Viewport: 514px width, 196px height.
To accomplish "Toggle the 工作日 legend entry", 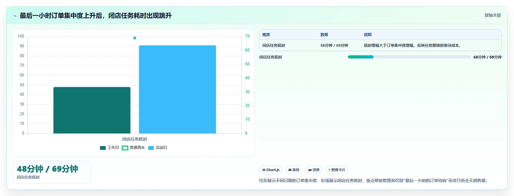I will point(109,148).
